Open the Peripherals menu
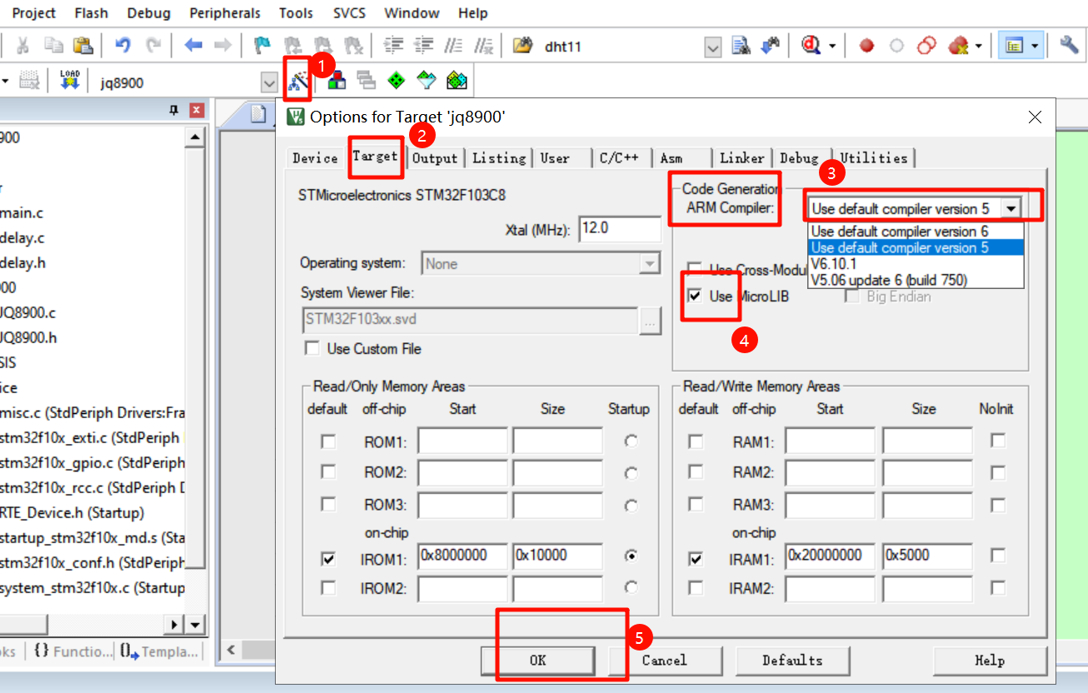This screenshot has width=1088, height=693. point(225,13)
